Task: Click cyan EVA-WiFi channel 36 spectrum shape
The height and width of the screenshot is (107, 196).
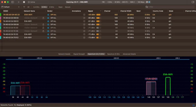Action: [x=15, y=90]
